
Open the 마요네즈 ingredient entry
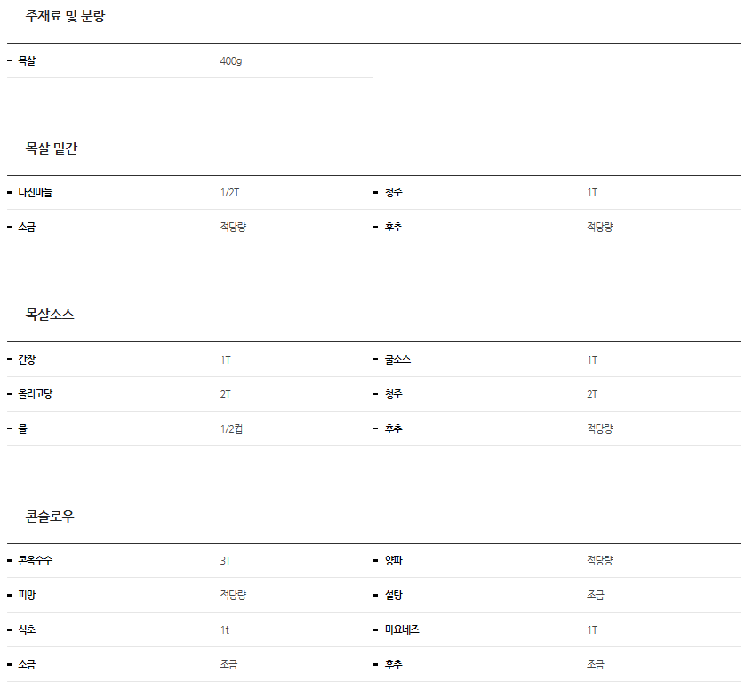point(402,629)
